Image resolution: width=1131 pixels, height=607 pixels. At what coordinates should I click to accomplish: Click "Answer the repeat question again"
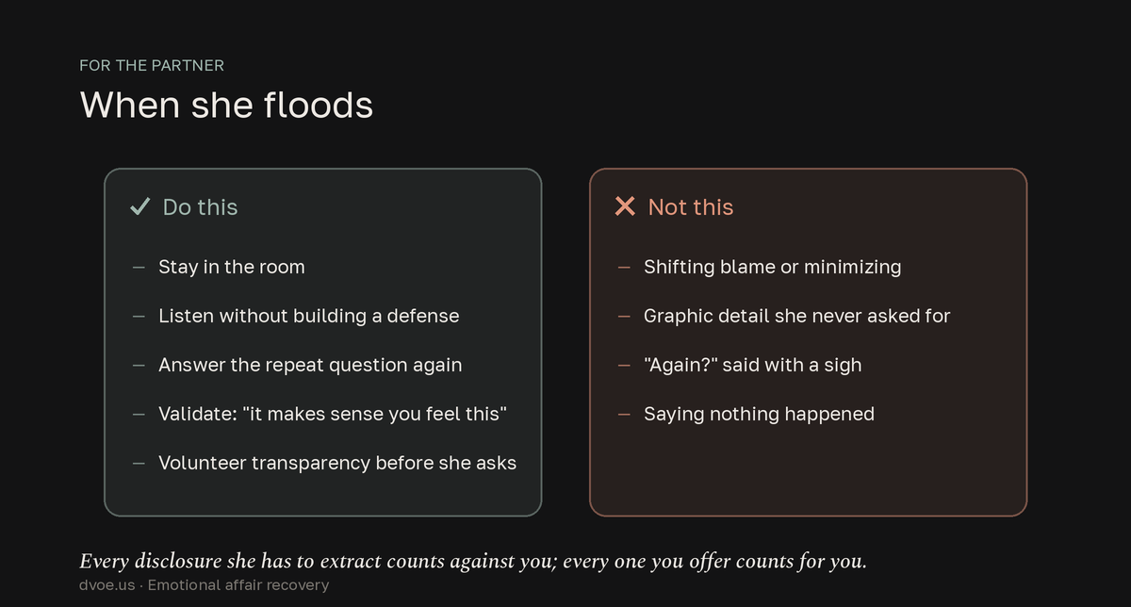coord(310,365)
